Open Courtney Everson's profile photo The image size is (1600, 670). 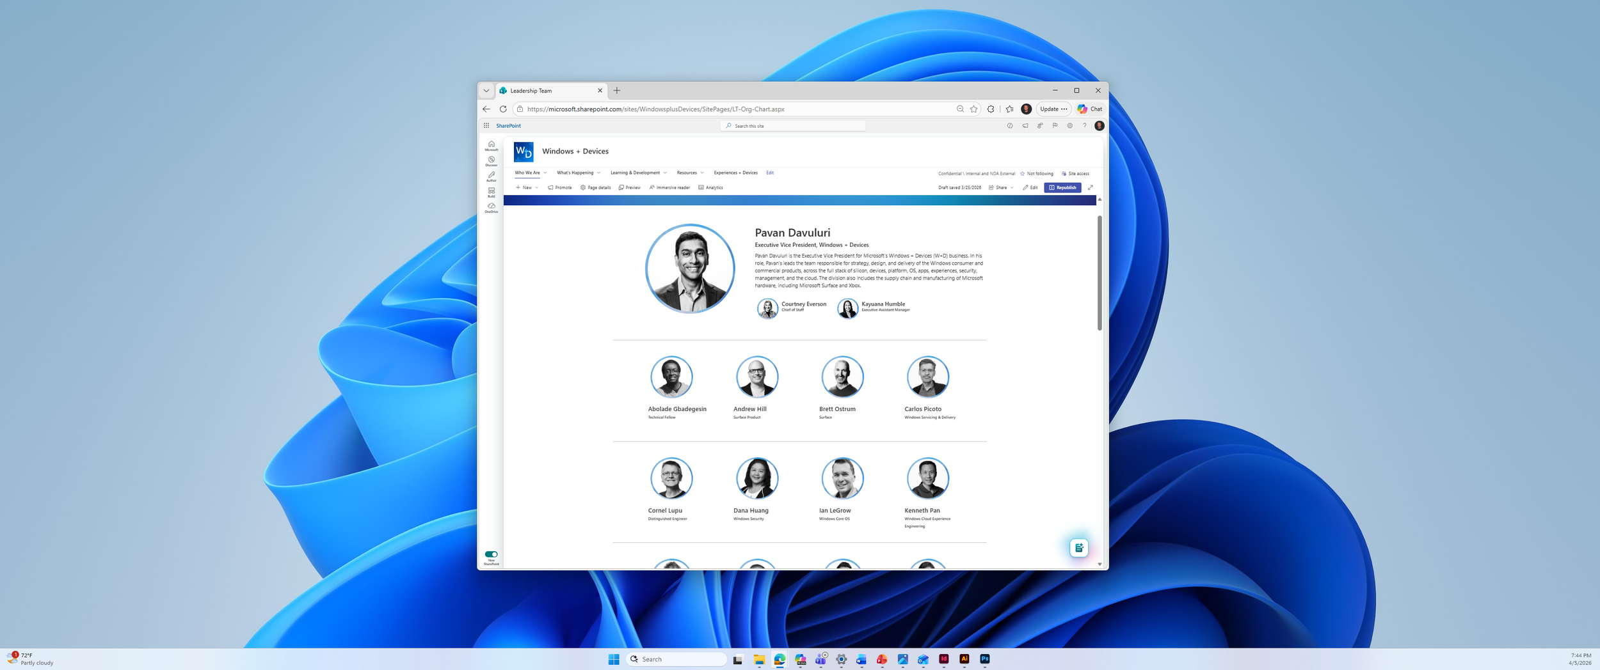click(767, 308)
